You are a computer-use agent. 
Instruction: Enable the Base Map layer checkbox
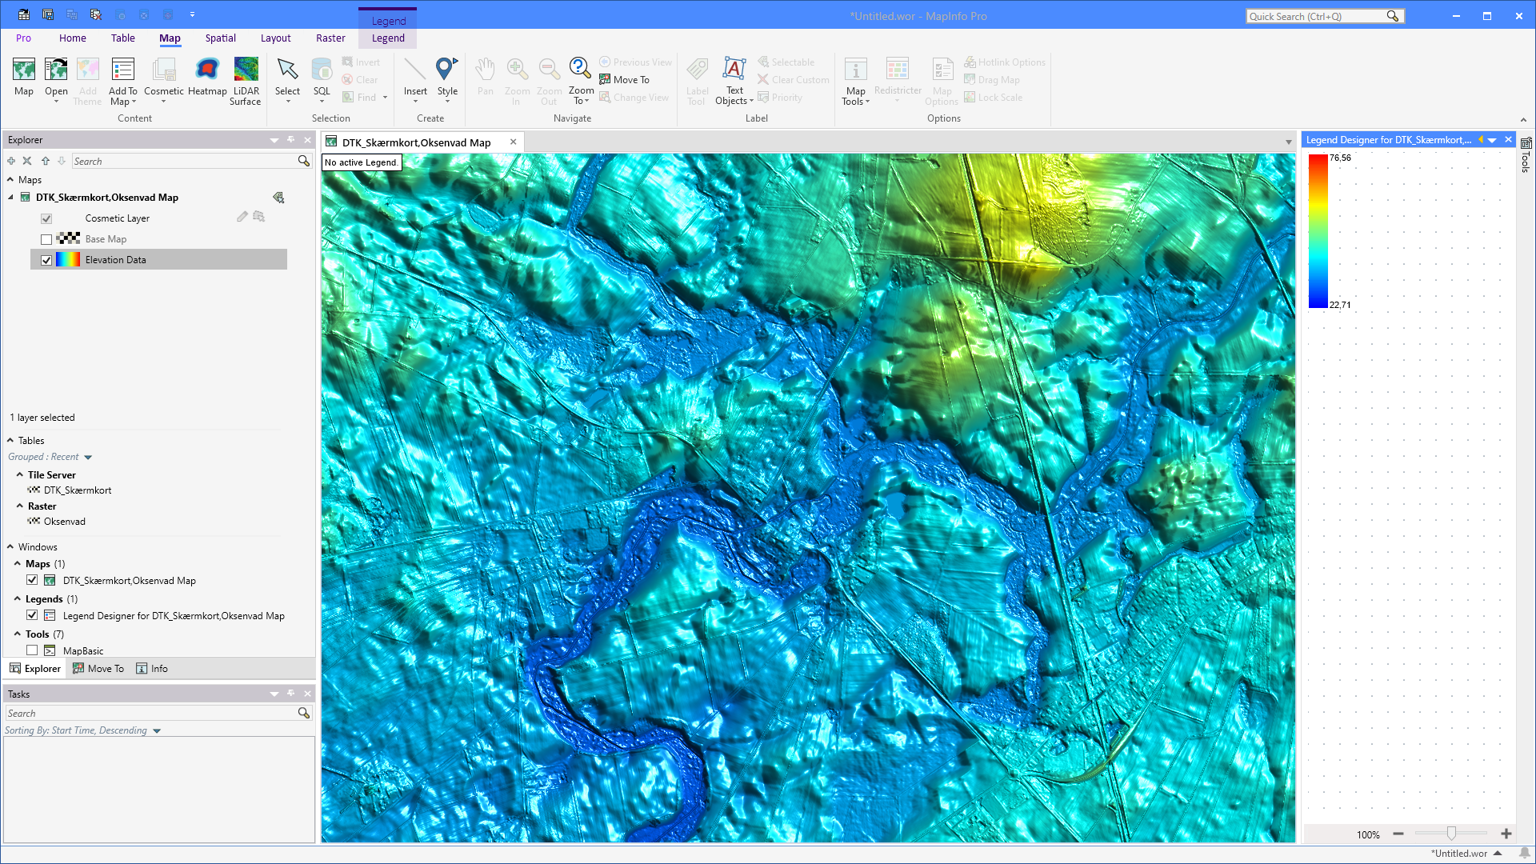click(x=46, y=239)
